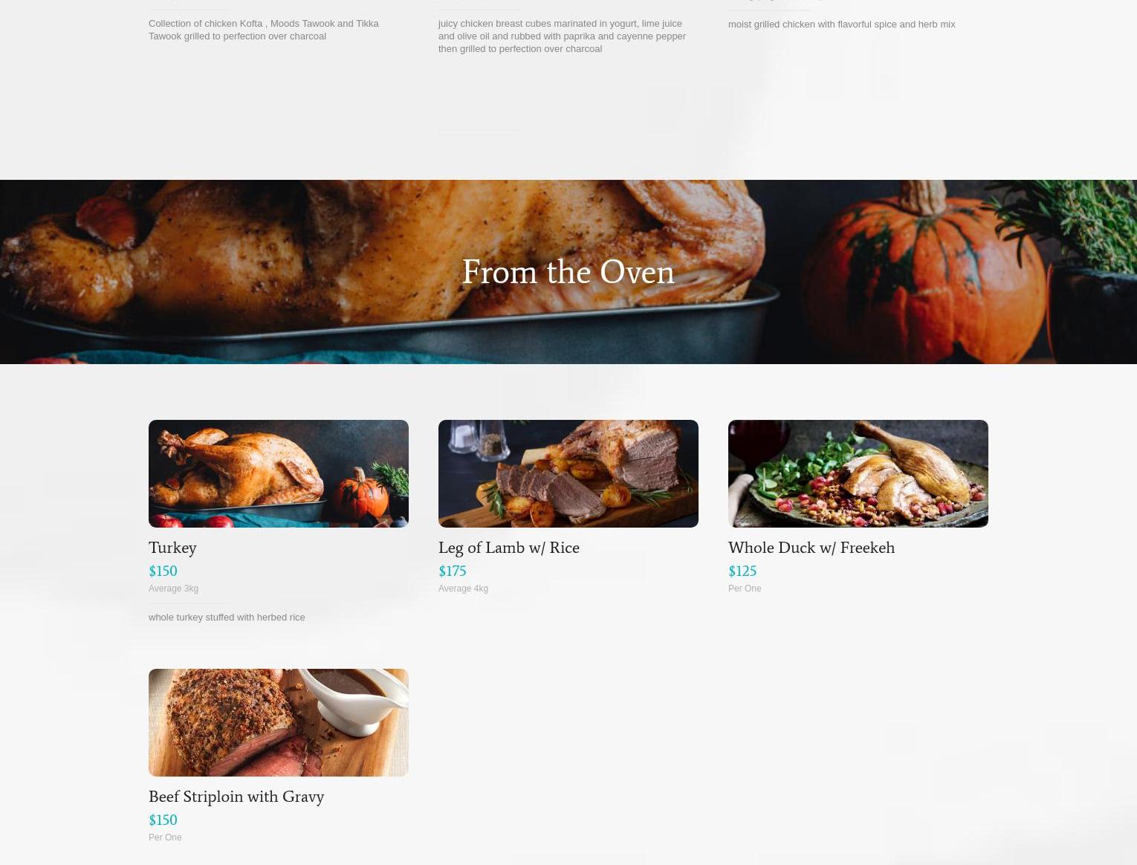
Task: Click the moist grilled chicken description
Action: pos(842,25)
